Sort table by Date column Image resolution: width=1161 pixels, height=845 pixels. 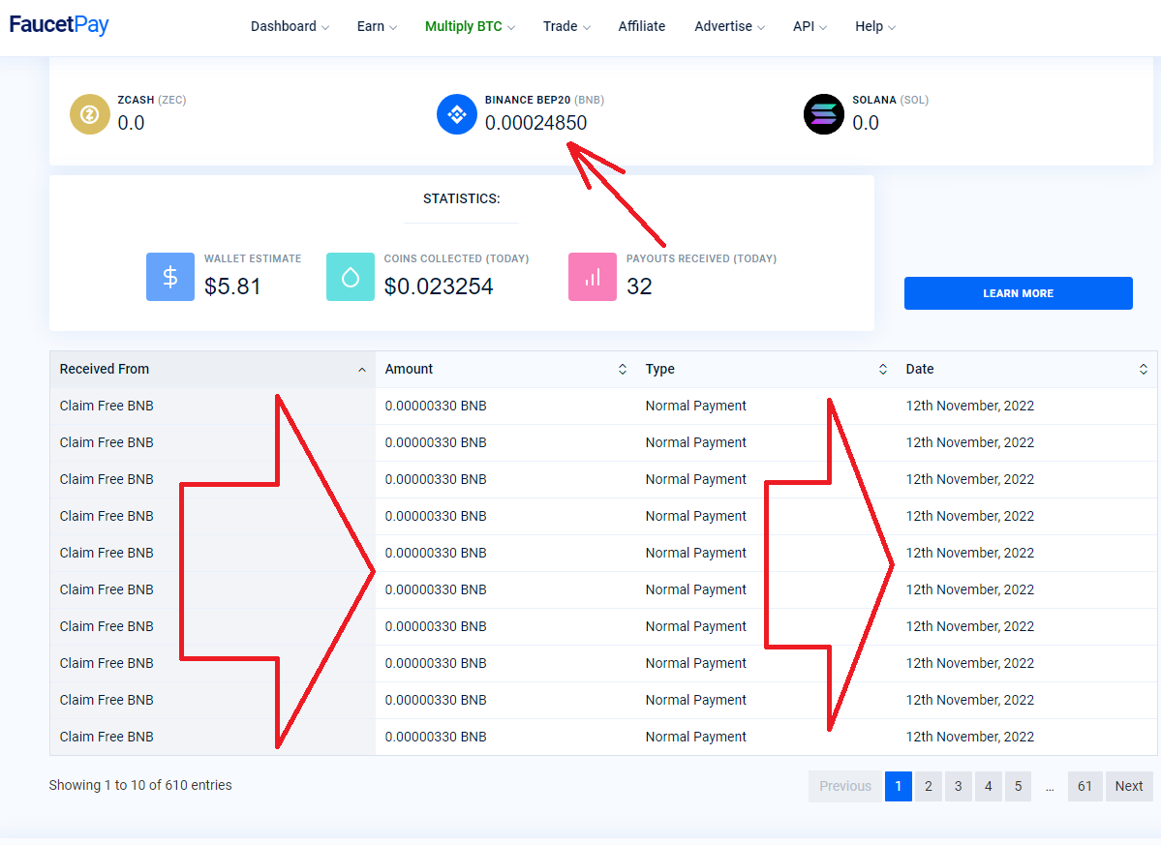(1027, 369)
